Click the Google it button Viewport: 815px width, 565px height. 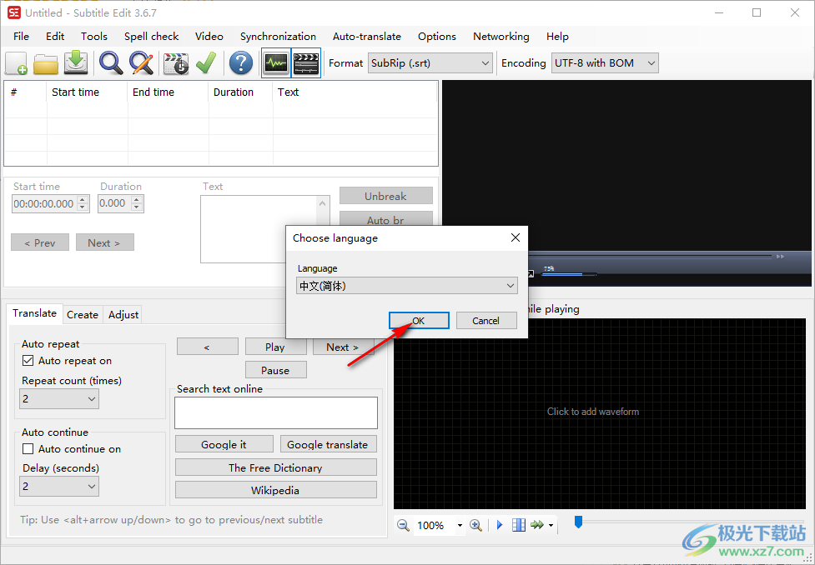pos(224,444)
